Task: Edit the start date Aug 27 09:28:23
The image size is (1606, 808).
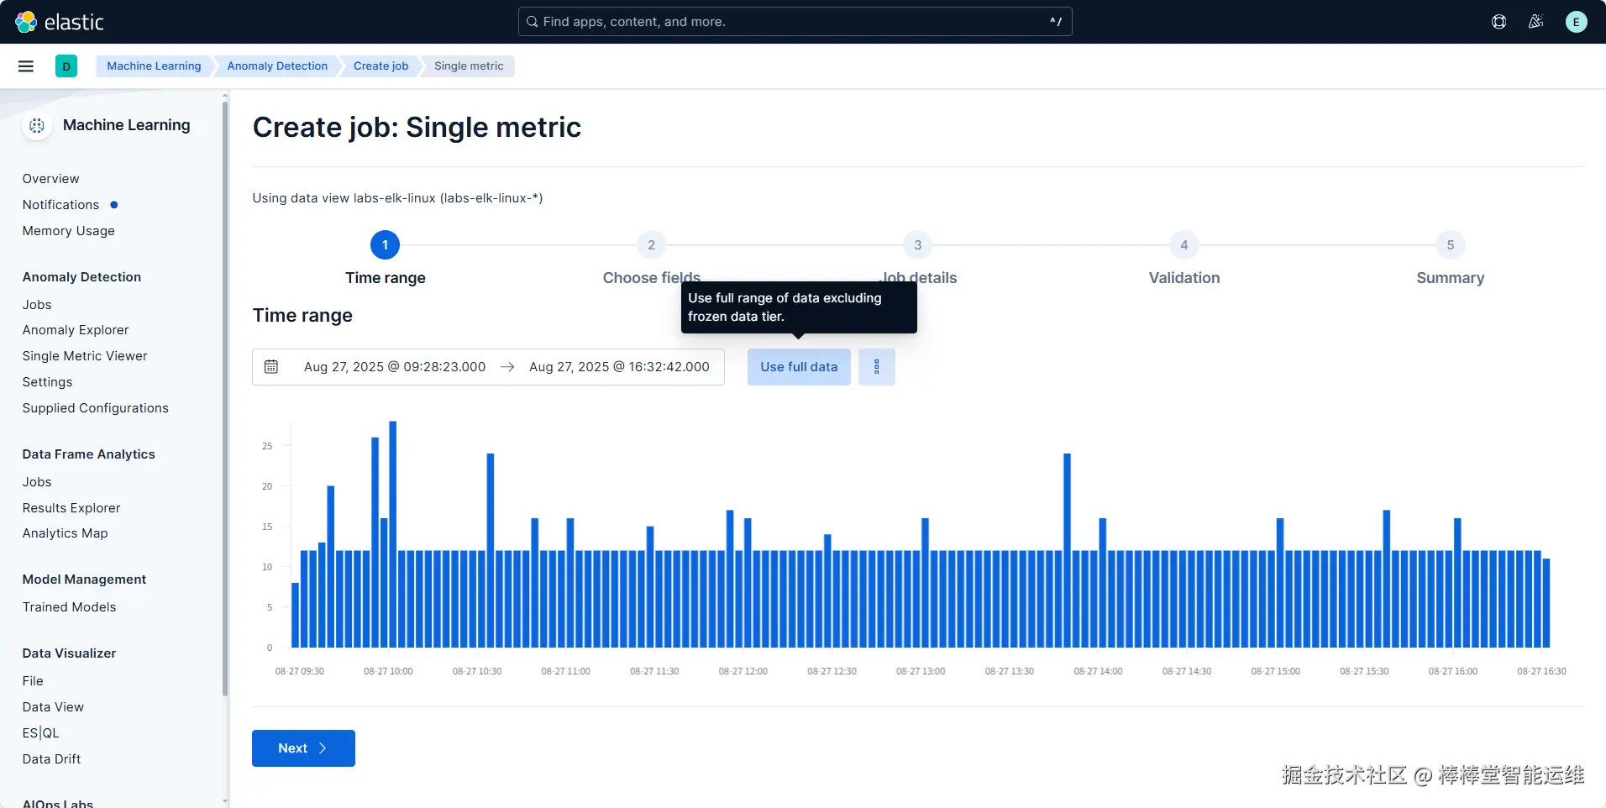Action: click(x=395, y=367)
